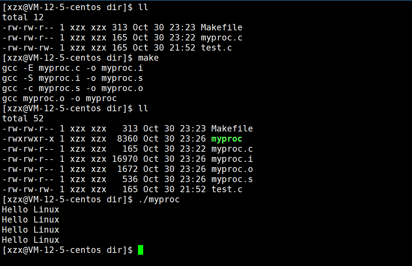Click file size '536'

[x=130, y=179]
